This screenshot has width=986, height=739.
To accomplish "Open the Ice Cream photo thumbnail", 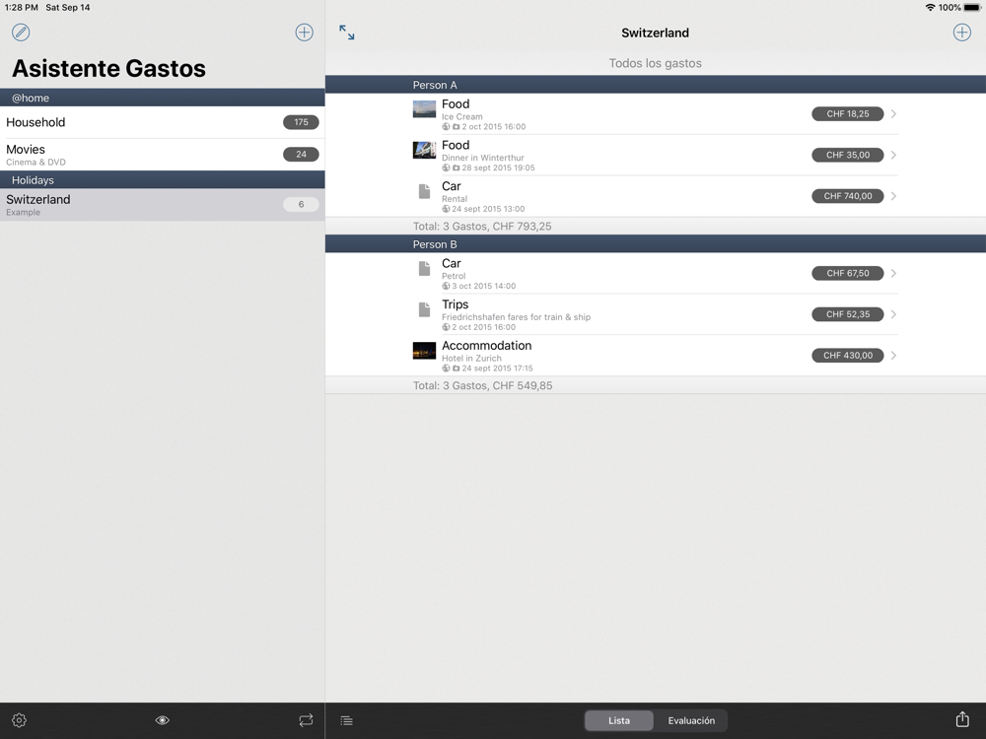I will (x=424, y=109).
